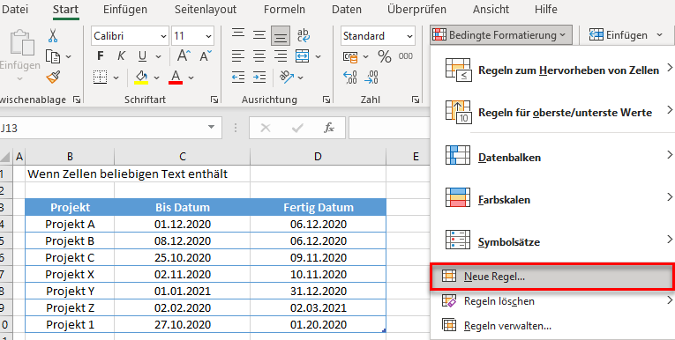Open Ausrichtung dialog launcher
Image resolution: width=675 pixels, height=340 pixels.
(x=326, y=100)
